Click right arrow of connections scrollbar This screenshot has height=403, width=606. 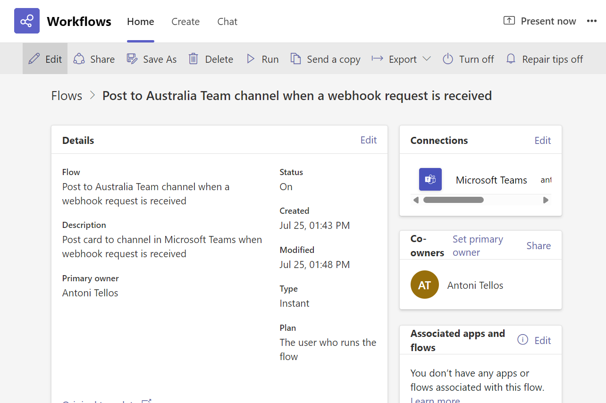click(546, 200)
